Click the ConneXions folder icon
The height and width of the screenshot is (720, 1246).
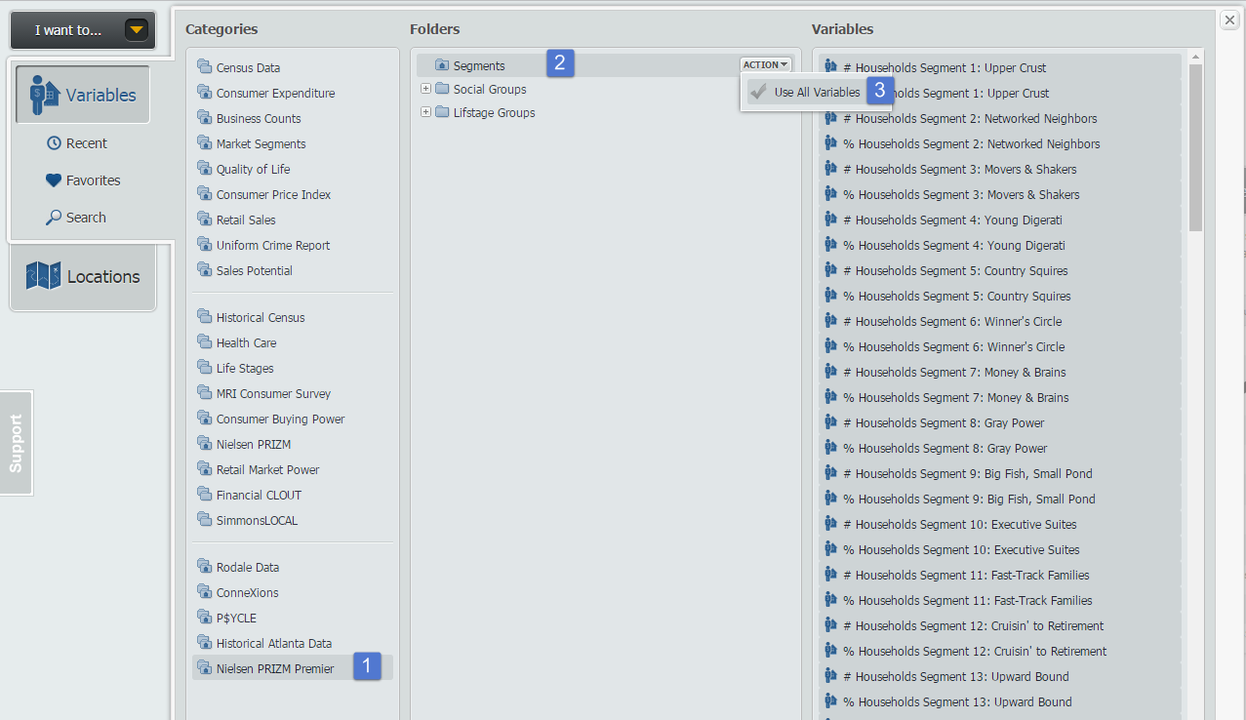point(204,591)
